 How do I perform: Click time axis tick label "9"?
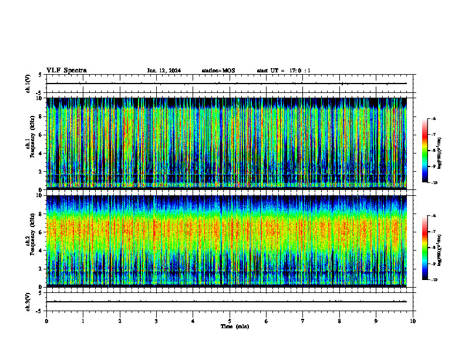coord(376,321)
